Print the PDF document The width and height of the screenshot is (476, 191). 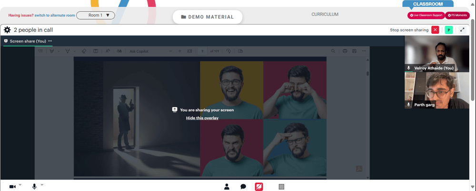pyautogui.click(x=345, y=51)
